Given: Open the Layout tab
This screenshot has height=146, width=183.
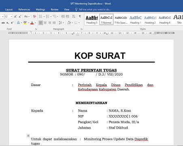Looking at the screenshot, I should coord(9,9).
